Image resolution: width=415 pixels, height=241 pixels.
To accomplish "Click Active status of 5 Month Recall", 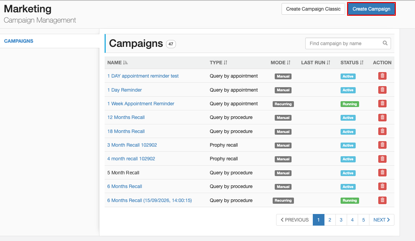I will point(348,173).
